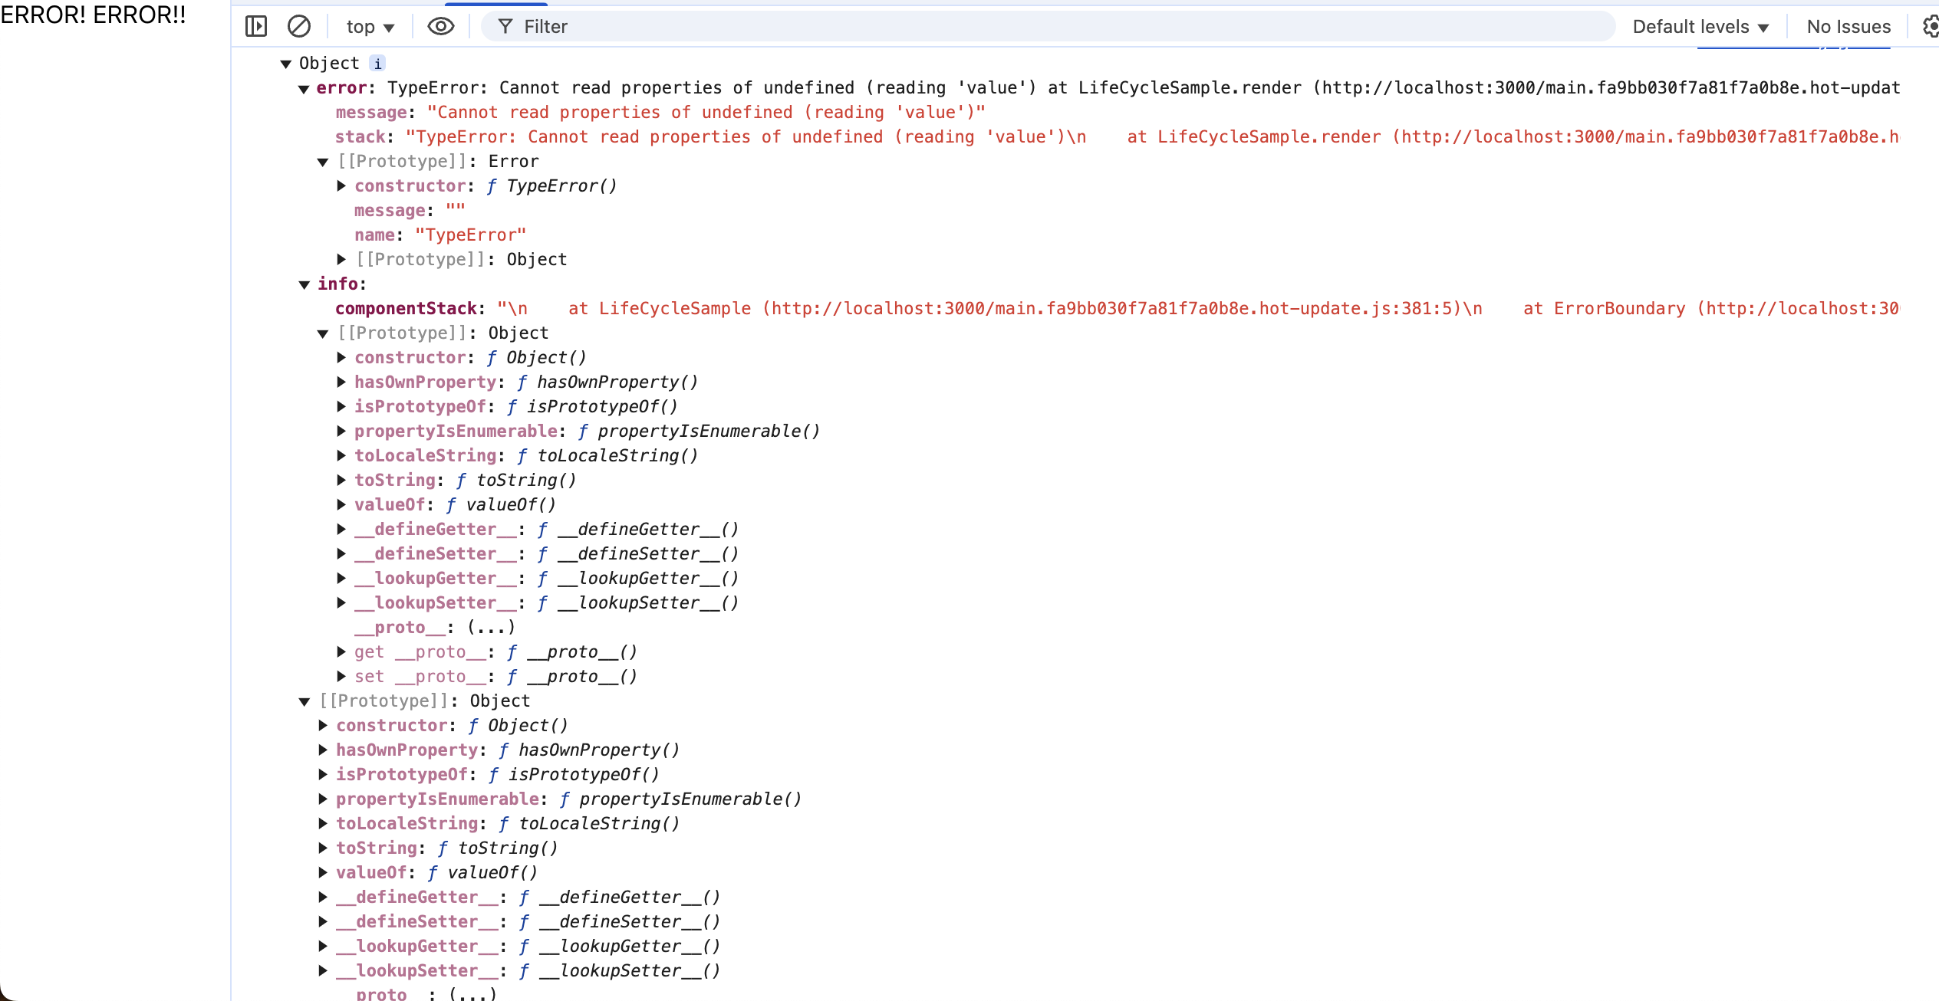The image size is (1939, 1001).
Task: Open the Default levels dropdown
Action: 1700,27
